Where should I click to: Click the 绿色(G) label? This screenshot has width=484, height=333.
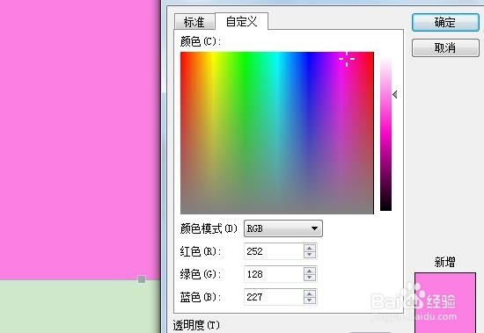[x=201, y=274]
